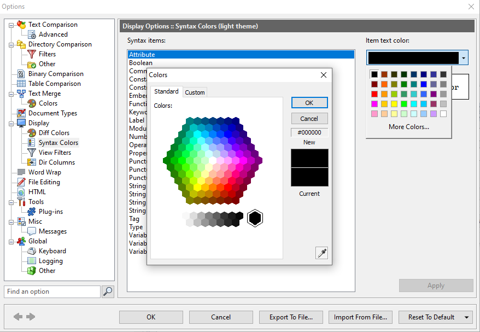Image resolution: width=480 pixels, height=332 pixels.
Task: Click the Global people icon
Action: [x=21, y=241]
